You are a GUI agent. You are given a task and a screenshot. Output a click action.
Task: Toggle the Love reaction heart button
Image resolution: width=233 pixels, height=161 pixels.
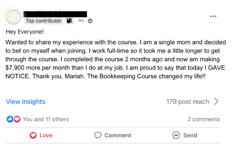pyautogui.click(x=33, y=135)
